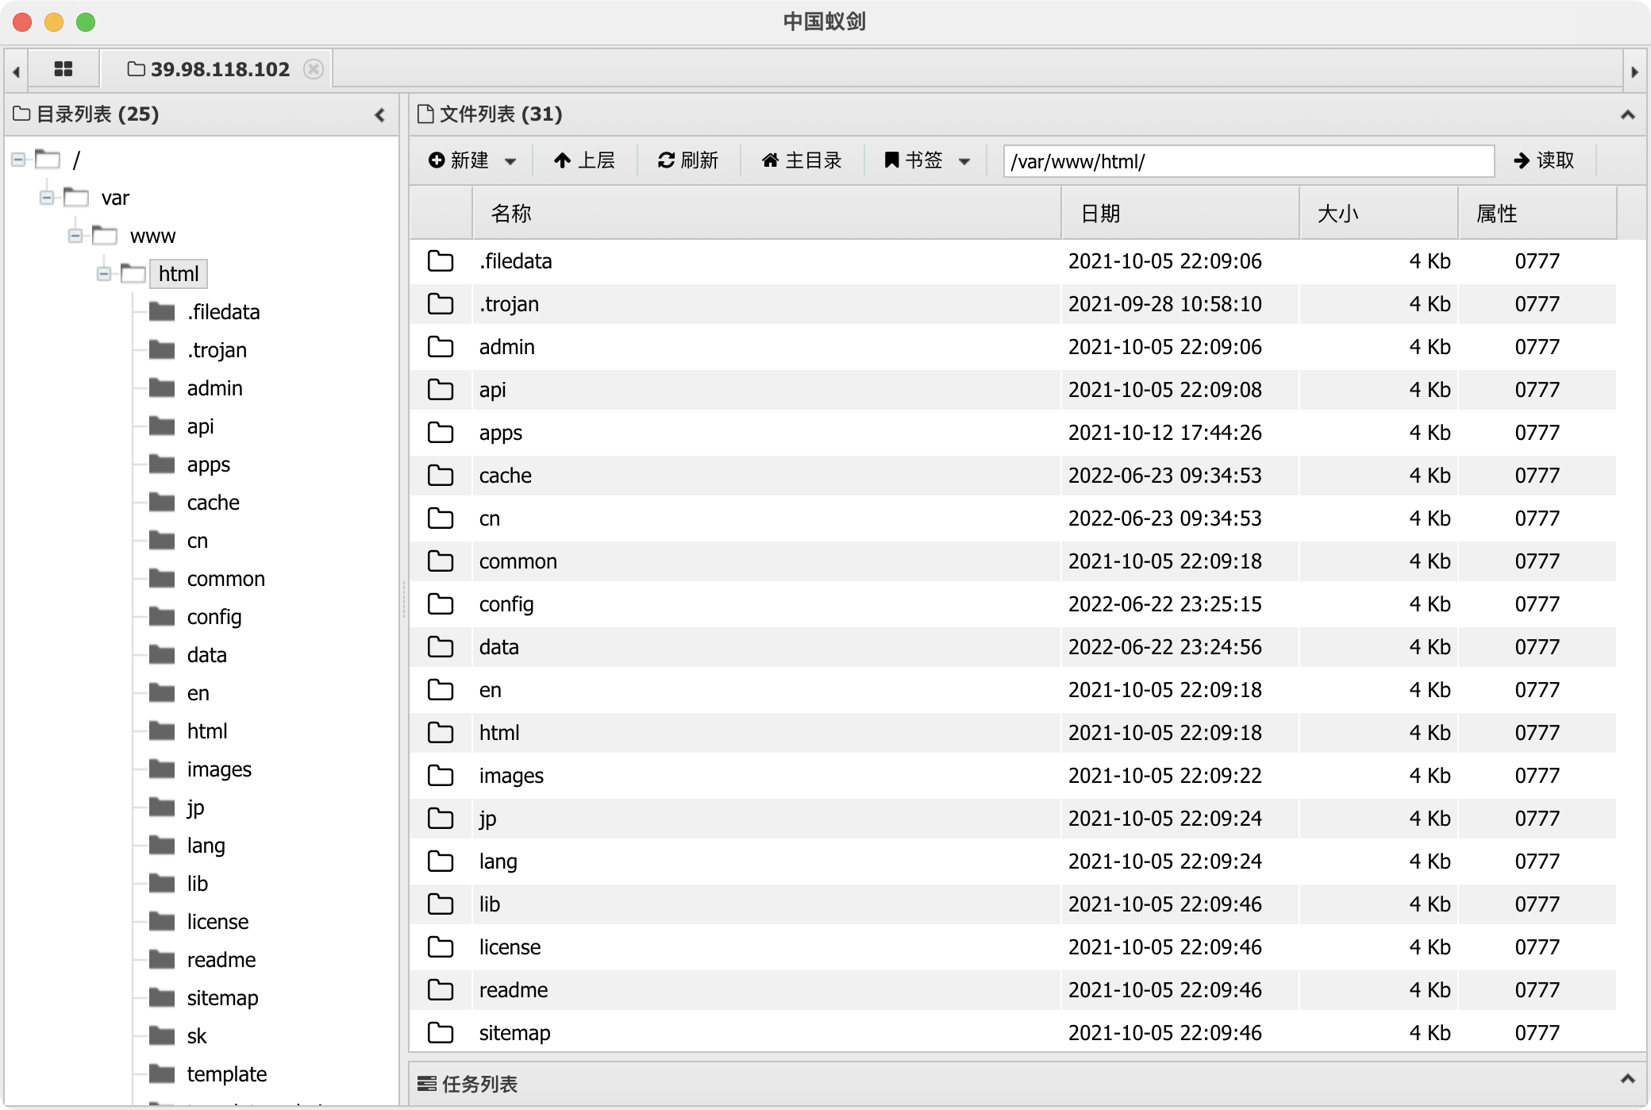Click the jp folder icon in file list
This screenshot has height=1110, width=1651.
pos(441,819)
